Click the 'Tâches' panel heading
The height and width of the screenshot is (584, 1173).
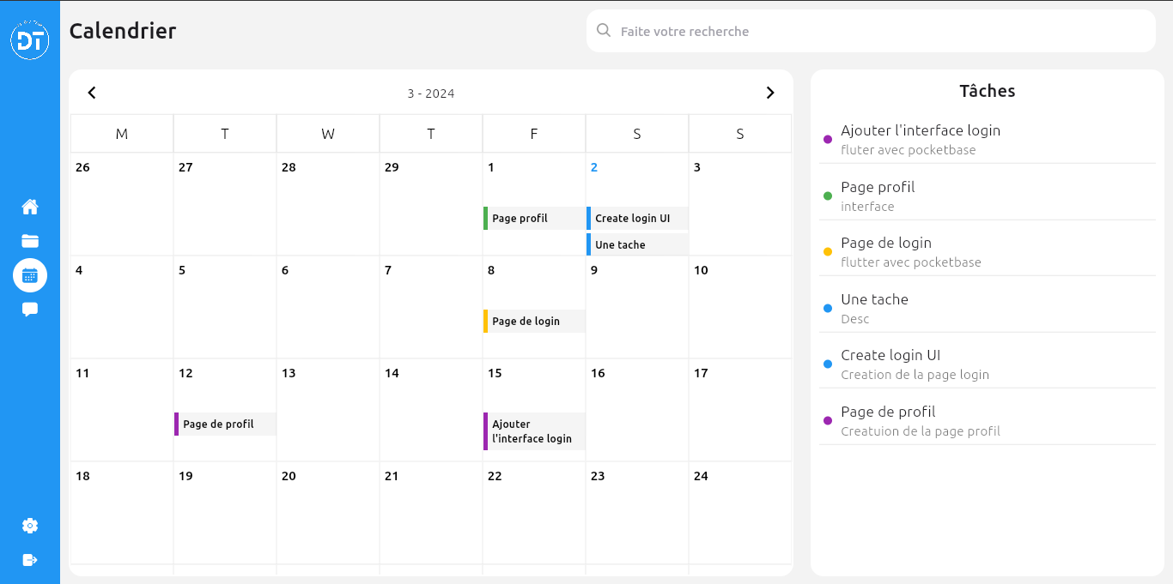[988, 91]
